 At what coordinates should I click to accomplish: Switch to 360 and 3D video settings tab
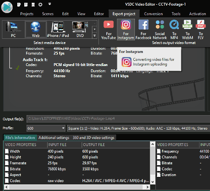[x=93, y=138]
